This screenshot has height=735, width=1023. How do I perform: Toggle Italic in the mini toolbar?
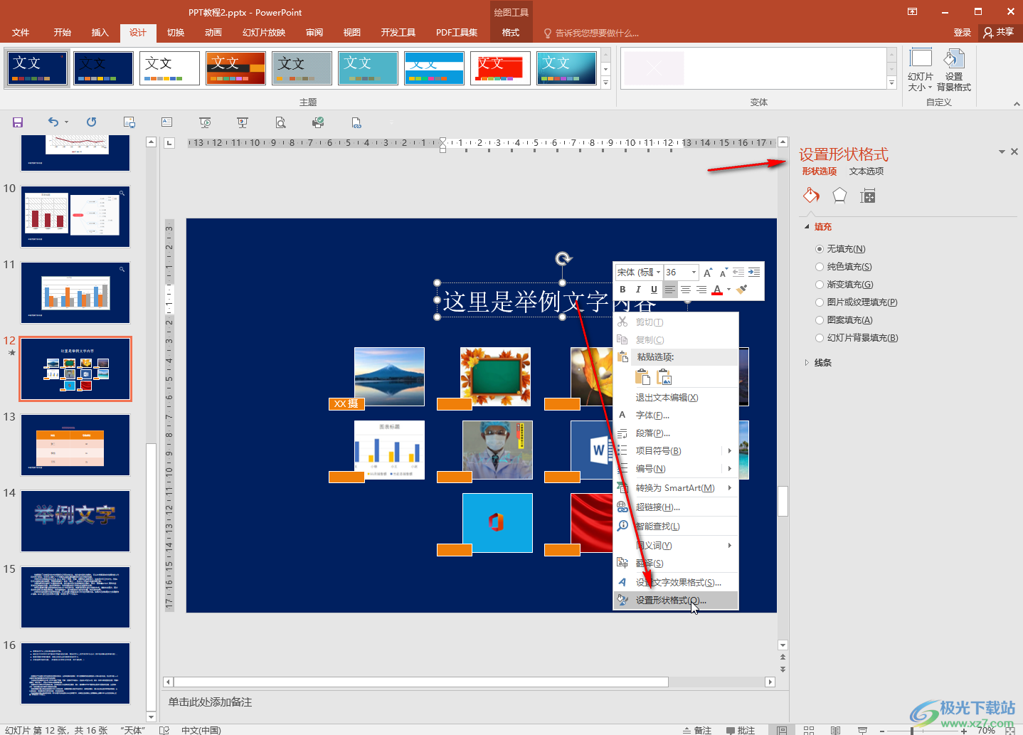[x=638, y=290]
